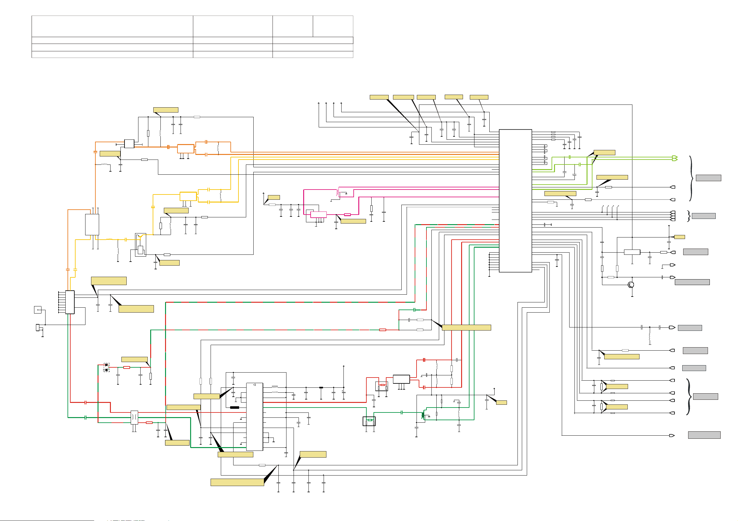Click the orange-outlined filter box

click(x=186, y=149)
